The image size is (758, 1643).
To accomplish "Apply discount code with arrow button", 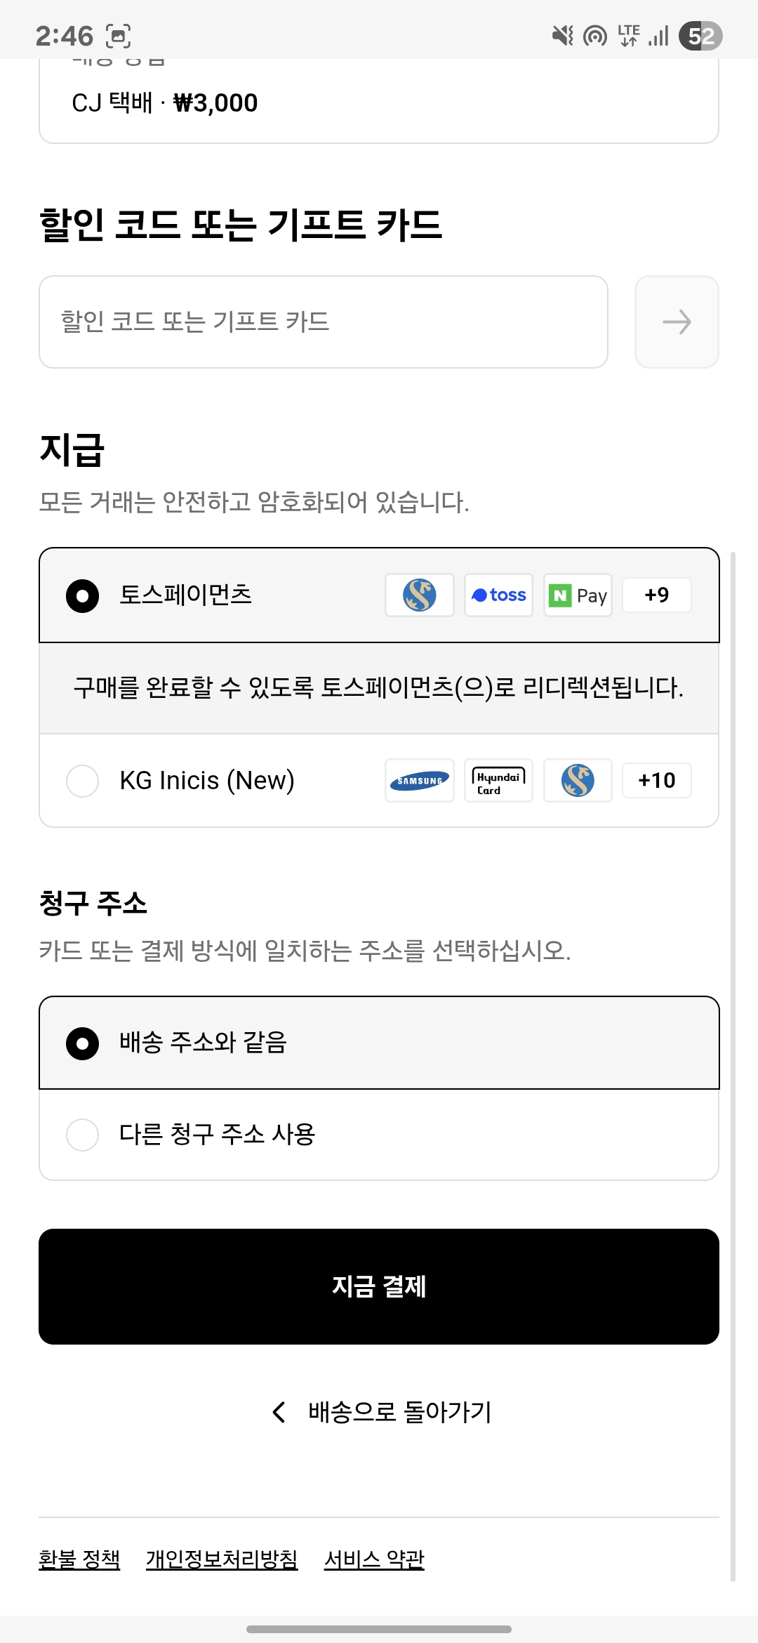I will (x=677, y=322).
